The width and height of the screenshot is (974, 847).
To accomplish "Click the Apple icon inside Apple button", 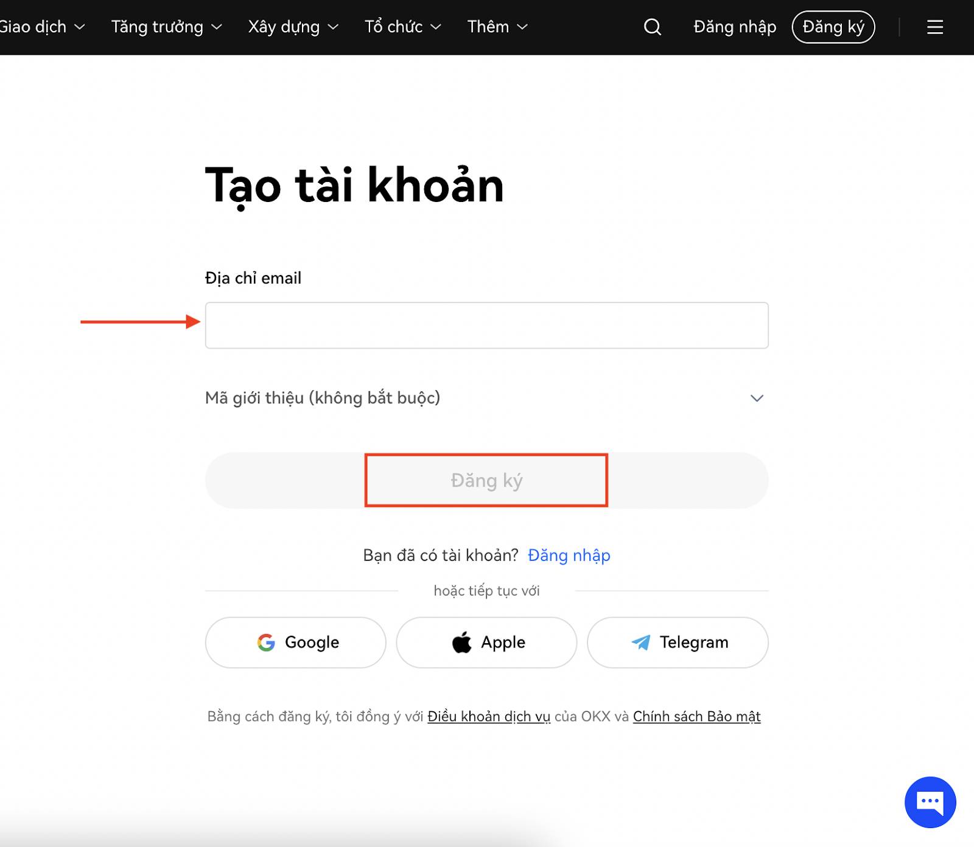I will tap(461, 642).
